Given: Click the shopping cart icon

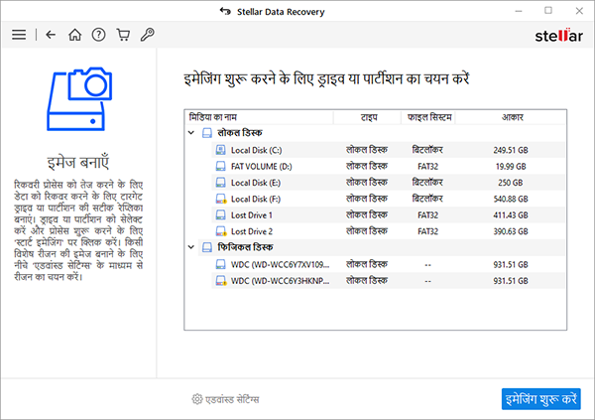Looking at the screenshot, I should (x=123, y=35).
